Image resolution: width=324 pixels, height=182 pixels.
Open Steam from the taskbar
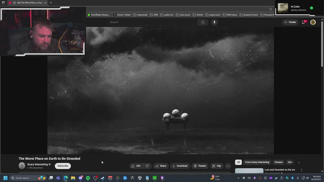click(103, 178)
